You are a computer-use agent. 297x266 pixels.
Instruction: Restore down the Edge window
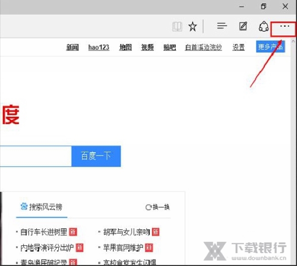click(263, 6)
